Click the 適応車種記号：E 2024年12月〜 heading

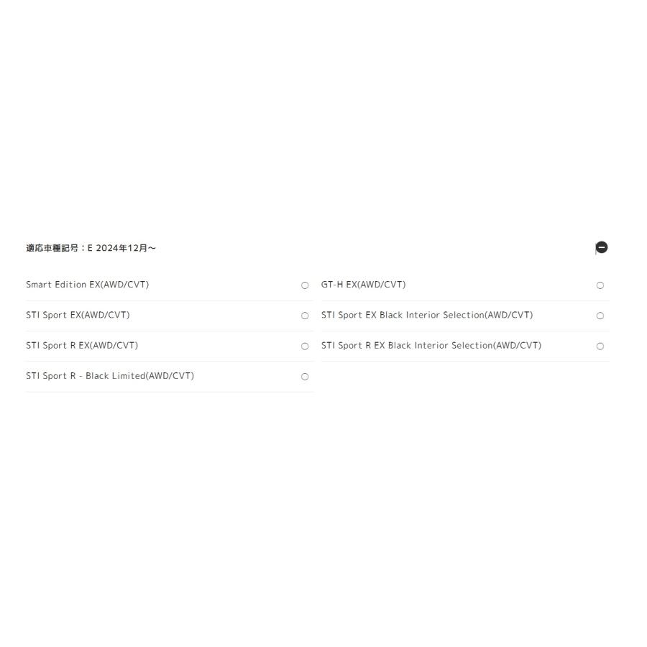coord(91,248)
